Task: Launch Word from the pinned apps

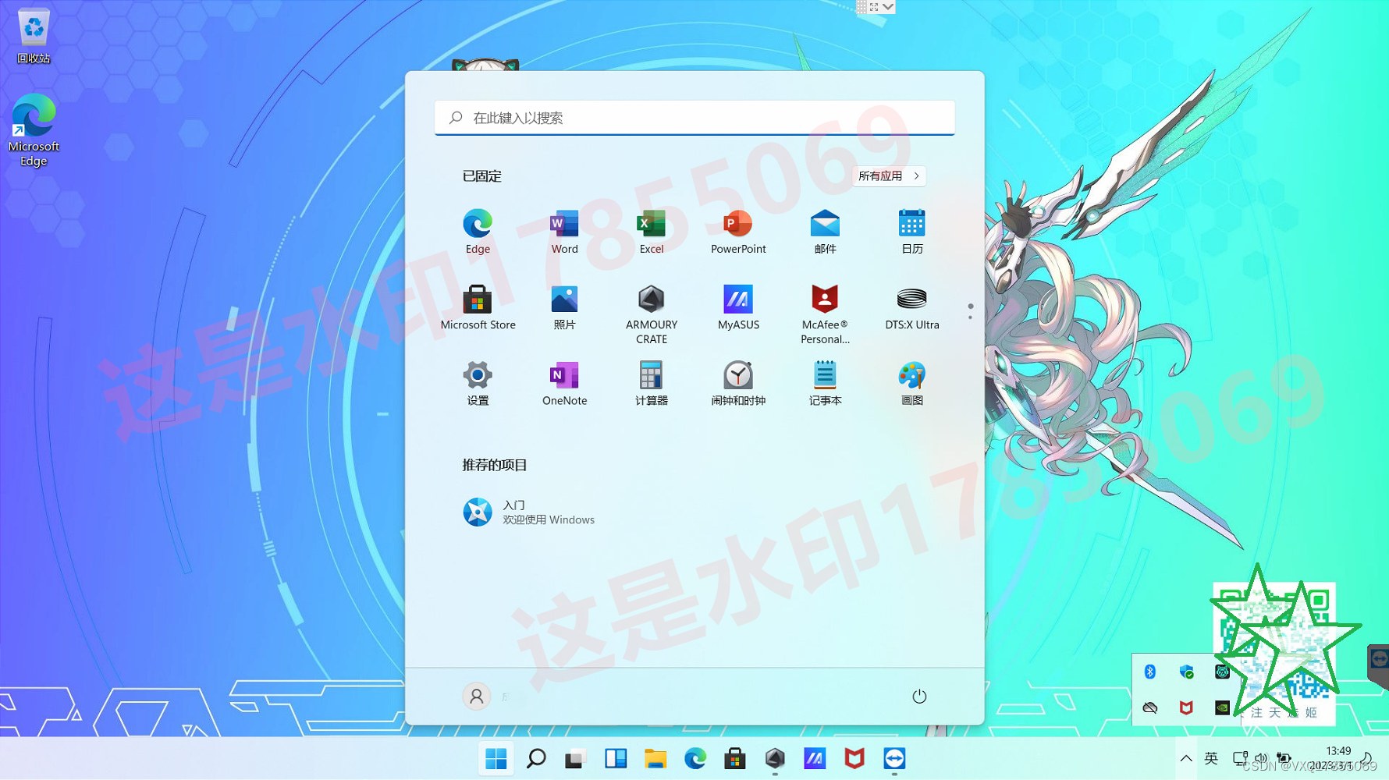Action: point(564,232)
